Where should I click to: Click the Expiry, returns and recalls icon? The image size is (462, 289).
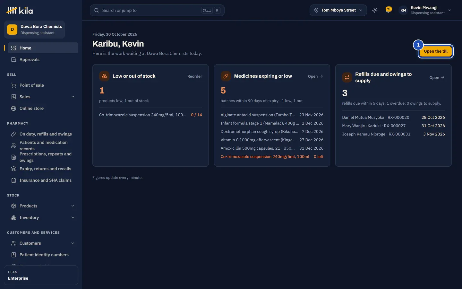click(13, 169)
